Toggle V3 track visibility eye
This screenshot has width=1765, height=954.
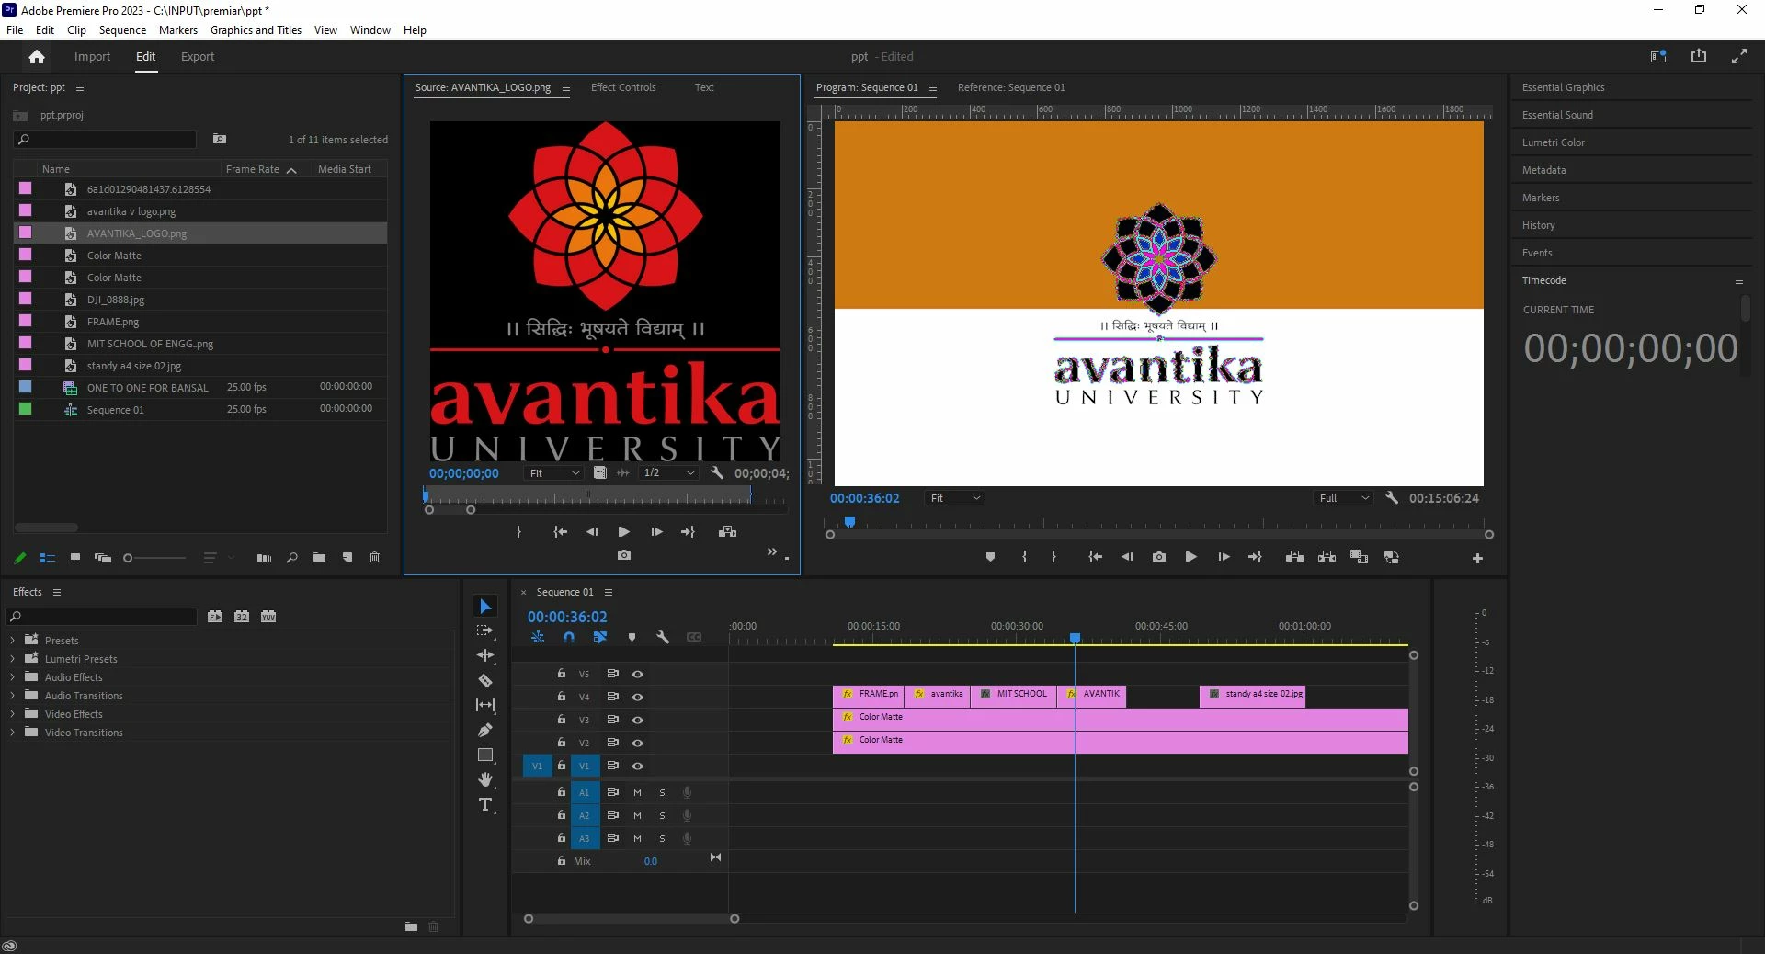[x=637, y=720]
